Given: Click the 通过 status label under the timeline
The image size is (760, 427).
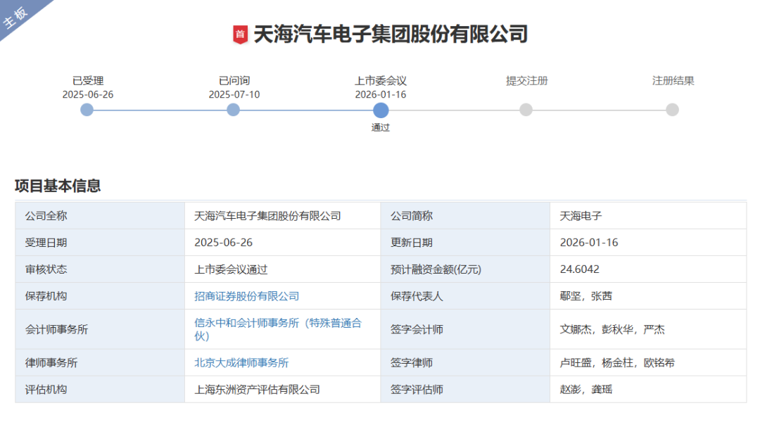Looking at the screenshot, I should [381, 128].
